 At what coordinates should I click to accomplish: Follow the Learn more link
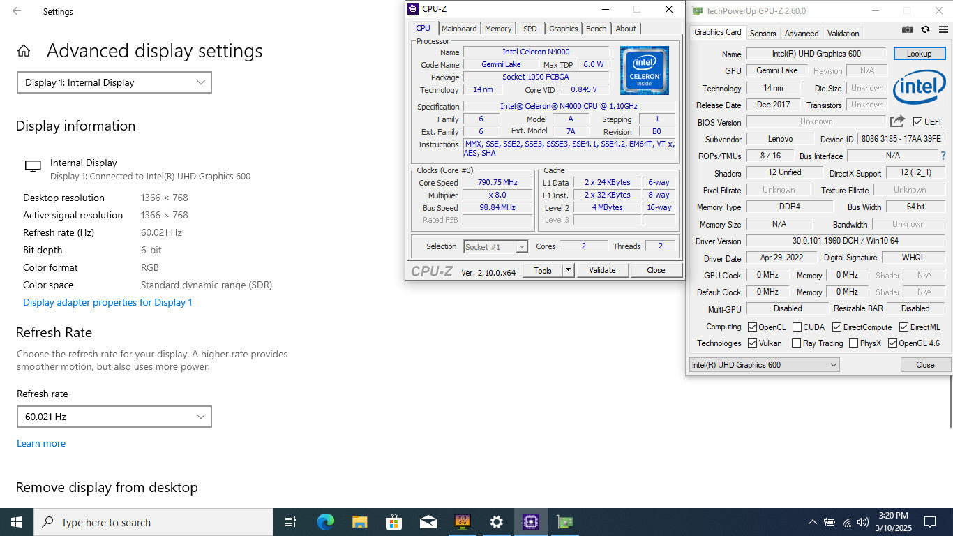tap(41, 443)
